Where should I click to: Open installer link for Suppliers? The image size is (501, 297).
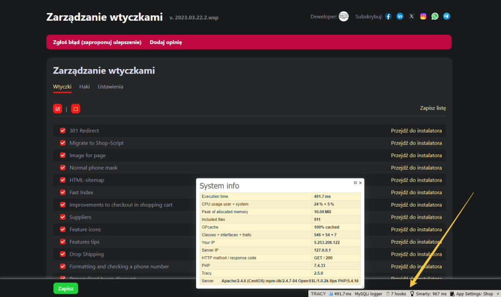(417, 217)
